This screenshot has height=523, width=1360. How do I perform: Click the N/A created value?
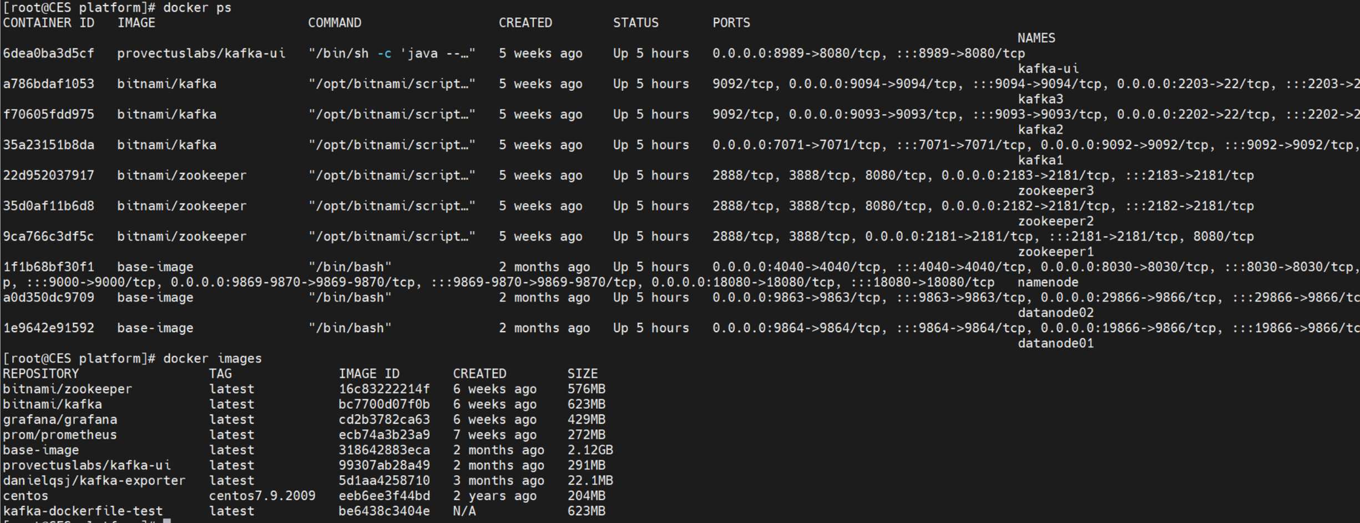(x=464, y=511)
